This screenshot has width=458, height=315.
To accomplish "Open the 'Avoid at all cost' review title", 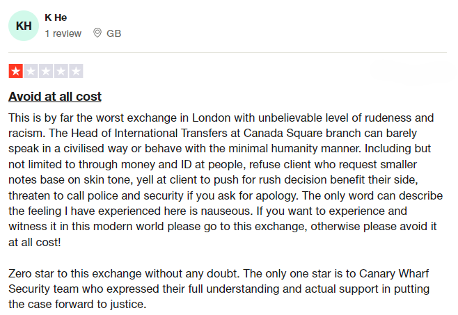I will tap(55, 97).
